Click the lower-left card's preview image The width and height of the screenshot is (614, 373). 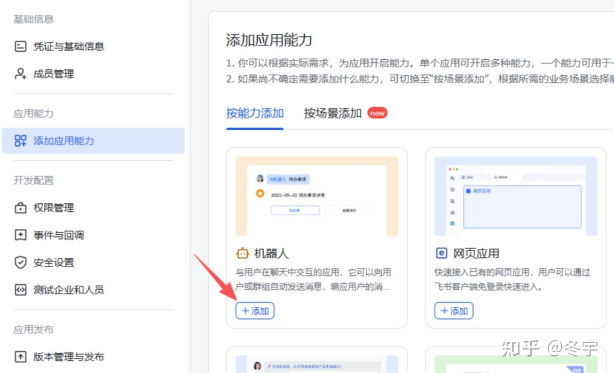[317, 364]
